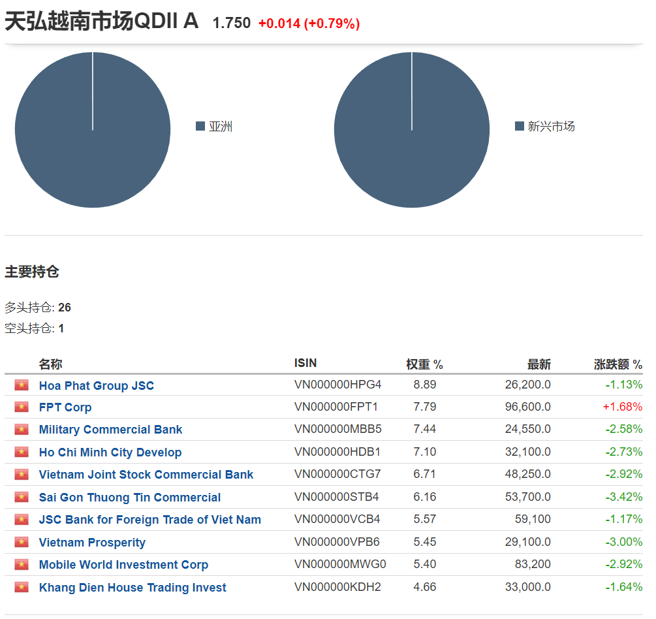Open Mobile World Investment Corp link
The image size is (656, 619).
coord(123,565)
